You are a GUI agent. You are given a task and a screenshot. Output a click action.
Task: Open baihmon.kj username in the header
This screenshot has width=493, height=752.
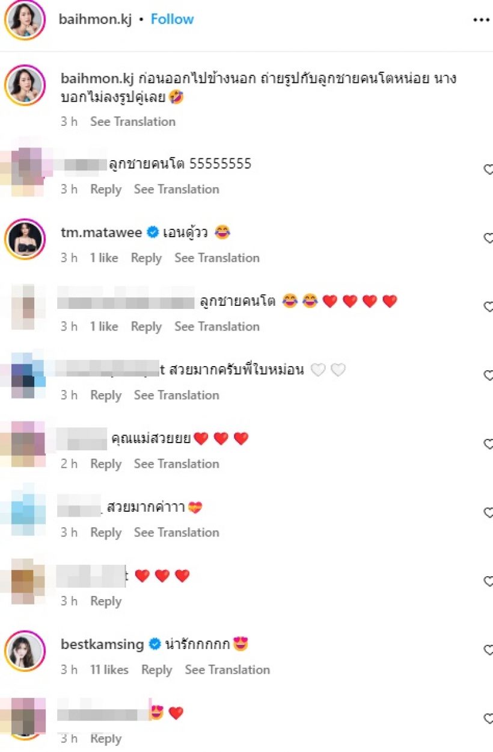(x=96, y=19)
